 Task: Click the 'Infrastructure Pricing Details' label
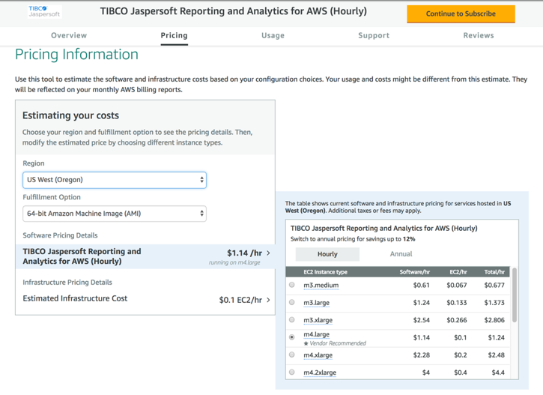(x=67, y=283)
